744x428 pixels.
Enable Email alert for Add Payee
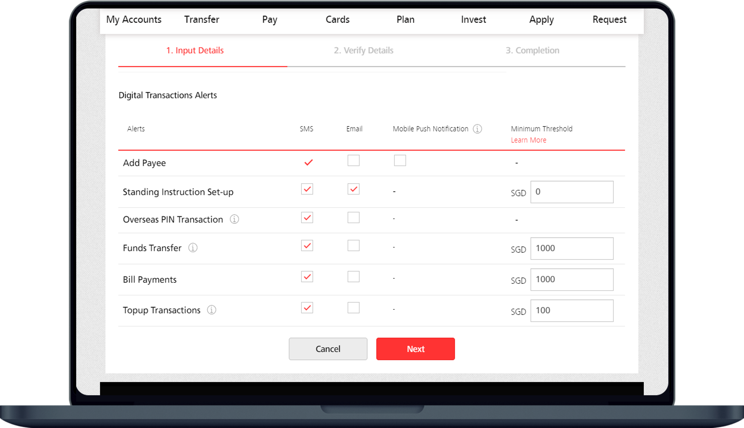click(354, 161)
